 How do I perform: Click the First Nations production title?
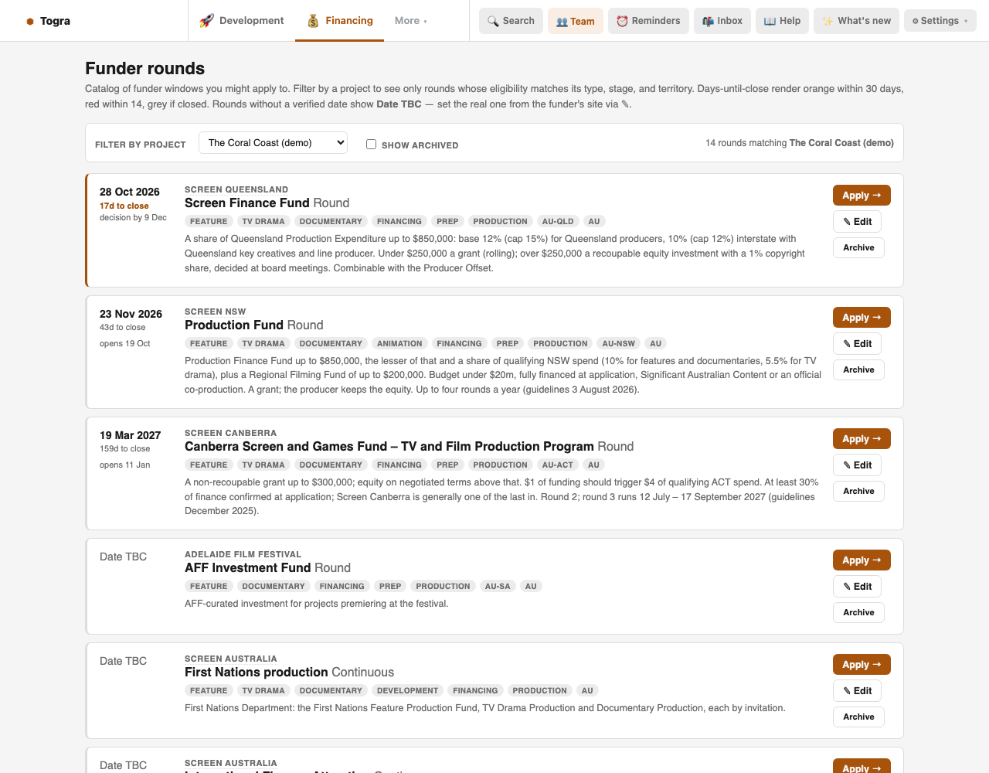point(257,673)
